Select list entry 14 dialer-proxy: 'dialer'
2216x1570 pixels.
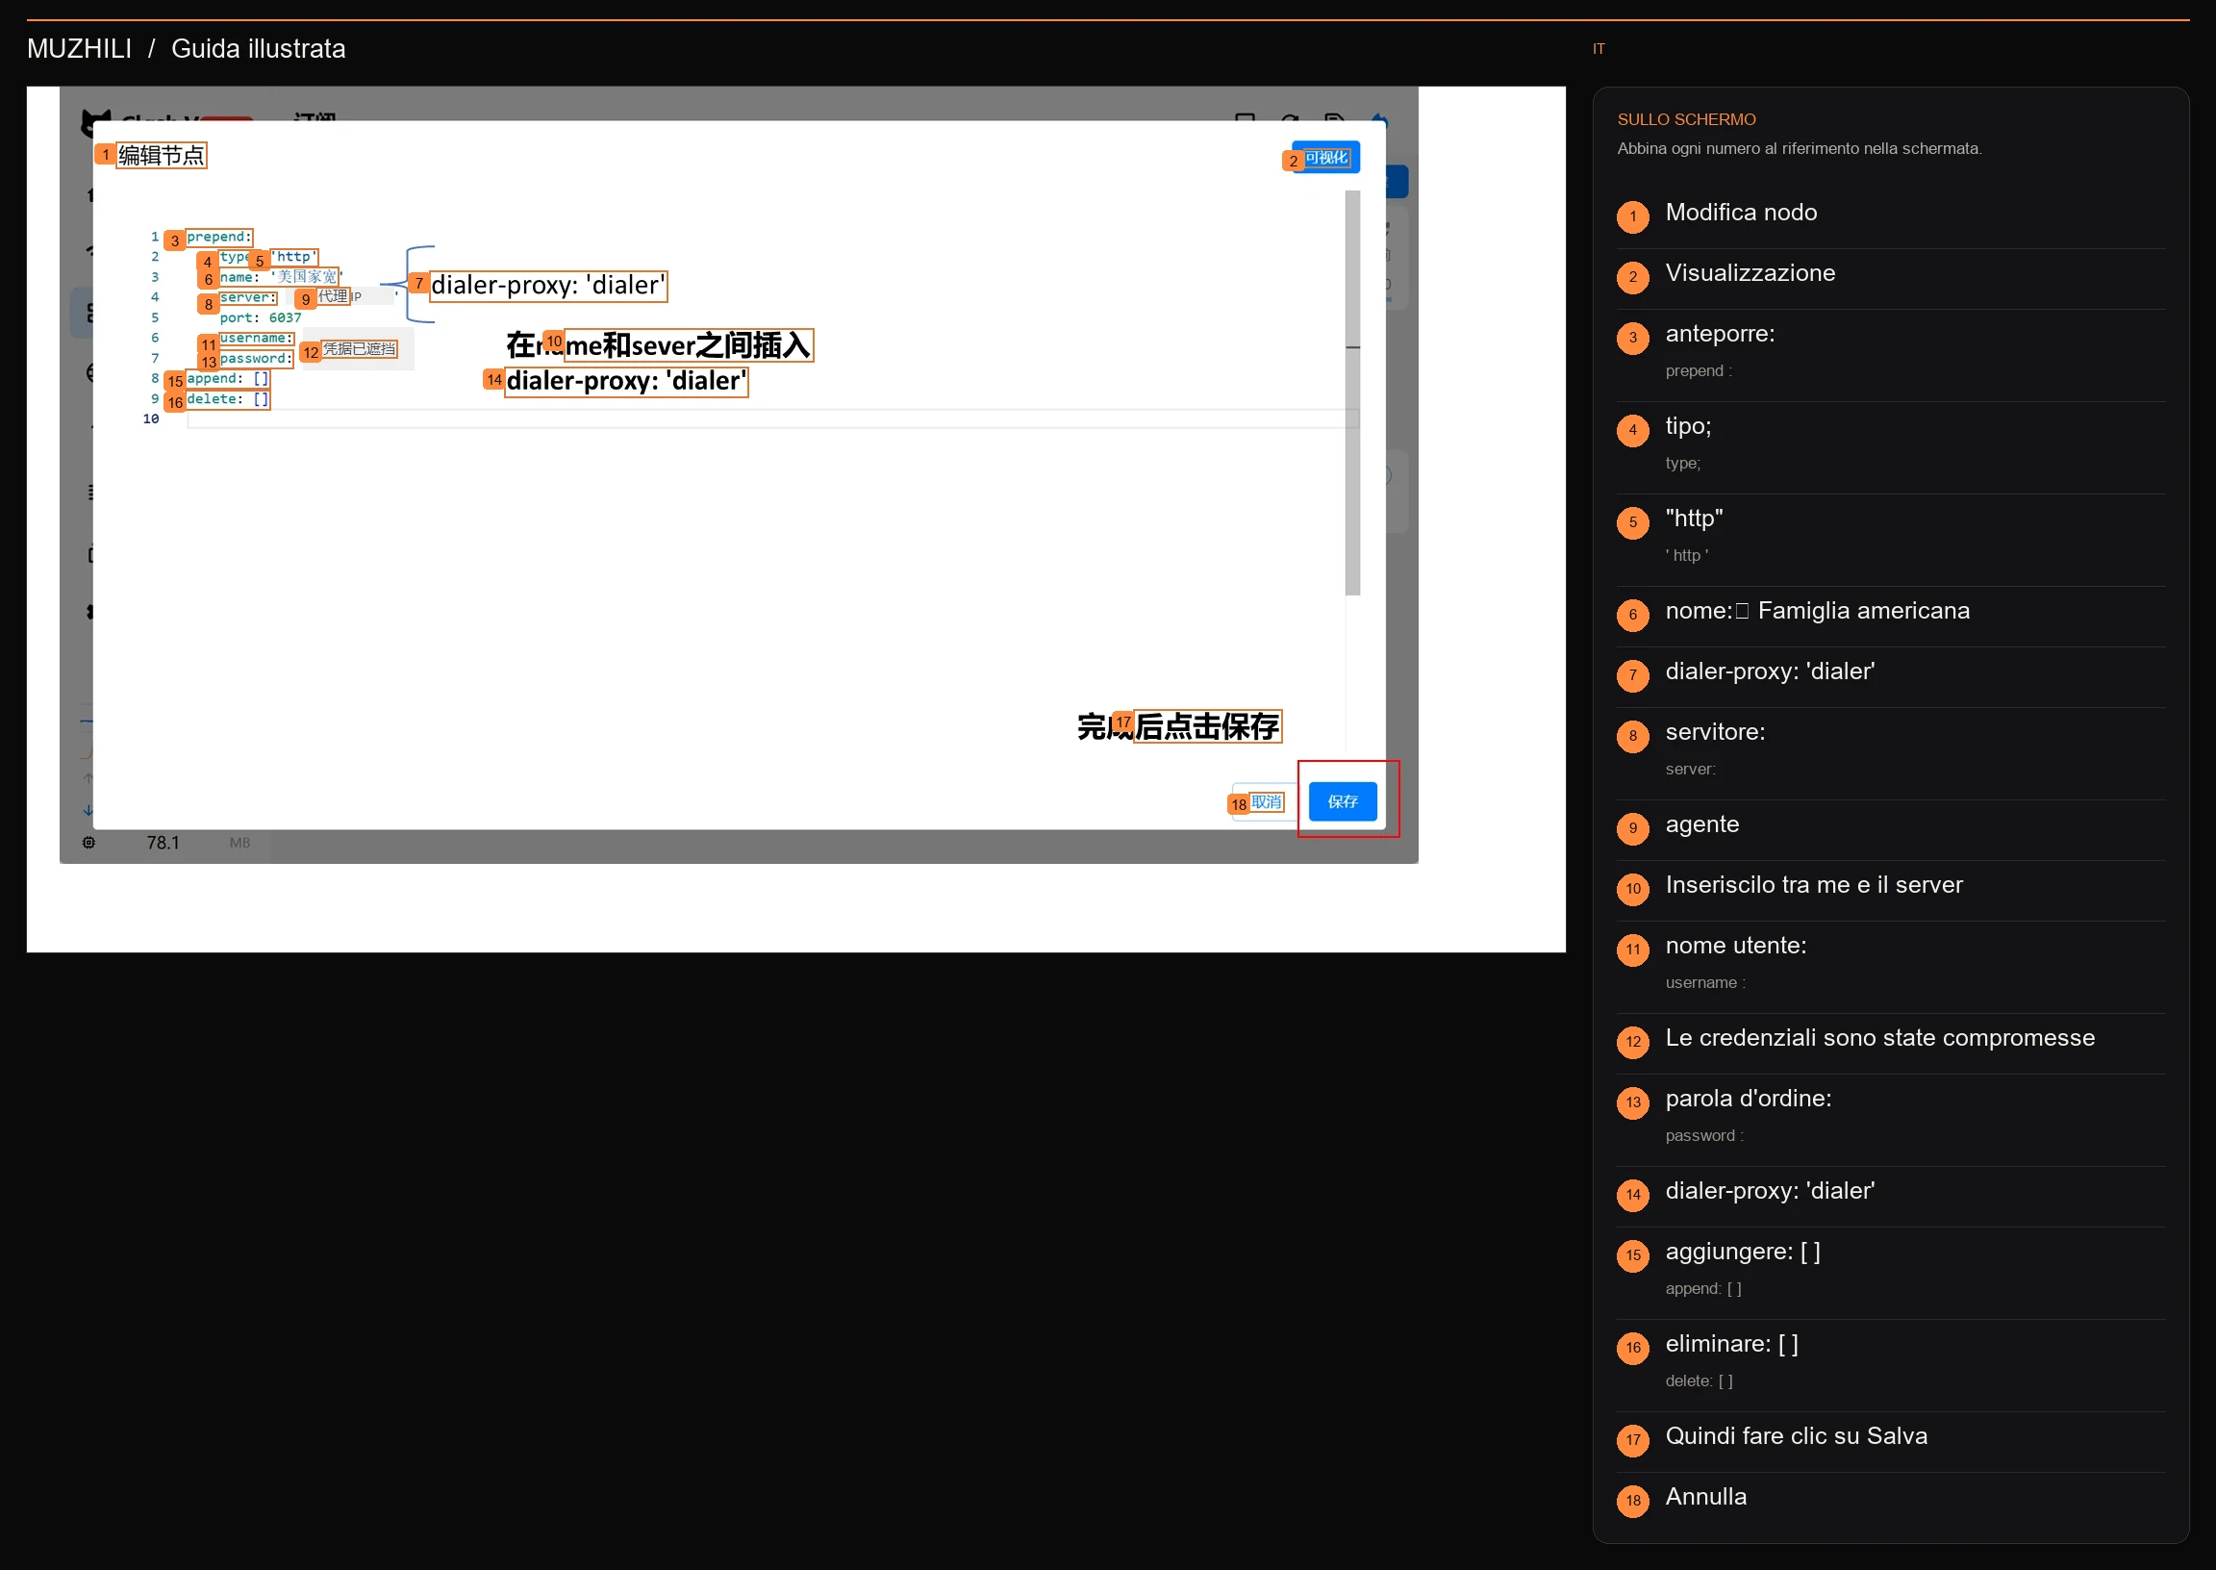1890,1197
